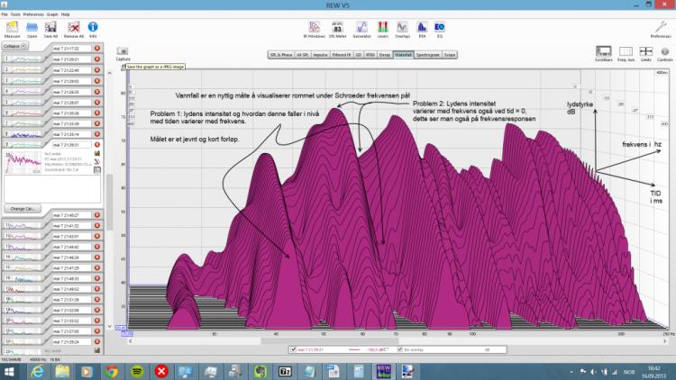Toggle the Freq. Axis button
This screenshot has width=676, height=380.
click(x=626, y=53)
